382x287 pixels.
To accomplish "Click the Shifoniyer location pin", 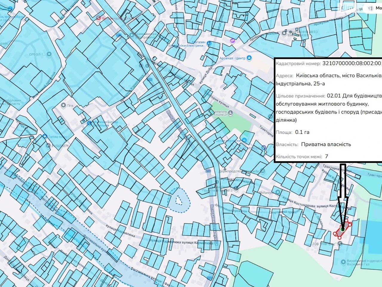I will point(278,192).
